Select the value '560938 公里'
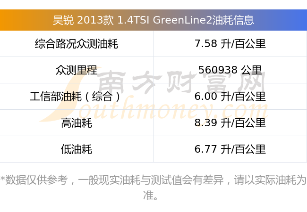This screenshot has width=307, height=212. click(230, 70)
